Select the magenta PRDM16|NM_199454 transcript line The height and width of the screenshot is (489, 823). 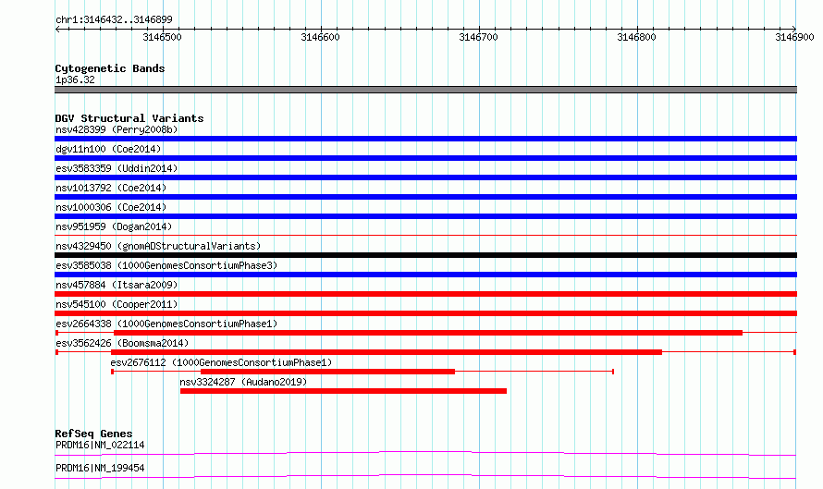(425, 476)
